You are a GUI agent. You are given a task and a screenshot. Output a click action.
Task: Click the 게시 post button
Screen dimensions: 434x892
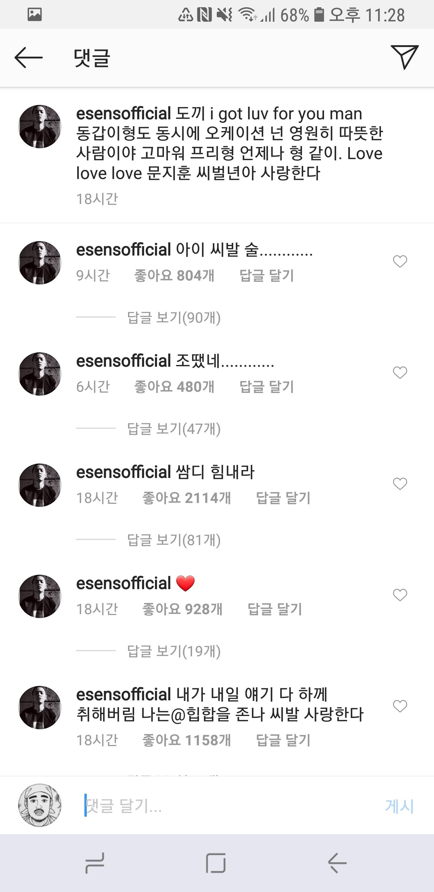pyautogui.click(x=399, y=806)
